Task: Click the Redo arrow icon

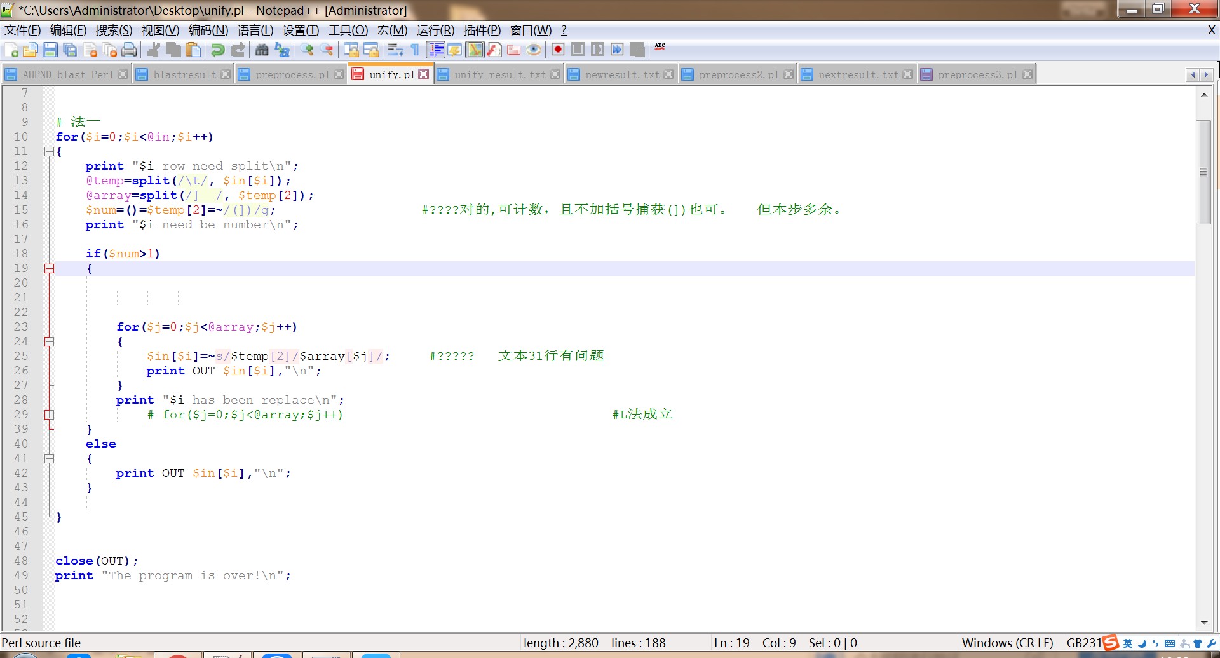Action: click(238, 50)
